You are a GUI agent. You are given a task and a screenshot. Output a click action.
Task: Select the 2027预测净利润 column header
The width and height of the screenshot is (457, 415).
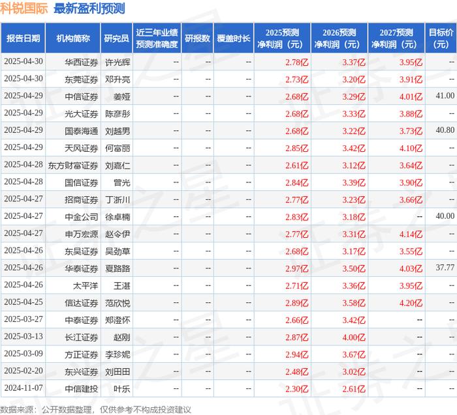[x=396, y=38]
